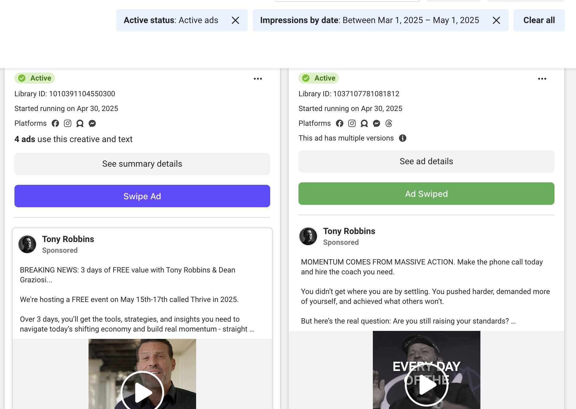Select Library ID 1010391104550300 text

click(x=65, y=94)
